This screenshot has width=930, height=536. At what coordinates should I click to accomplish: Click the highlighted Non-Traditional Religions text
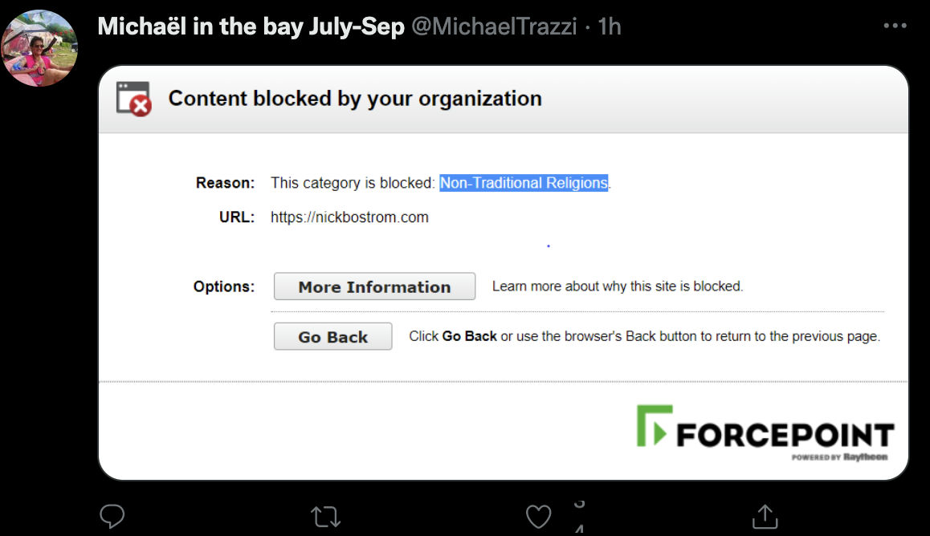point(524,183)
